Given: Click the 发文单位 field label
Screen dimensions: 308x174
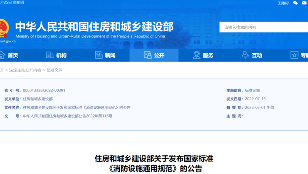Looking at the screenshot, I should tap(13, 99).
